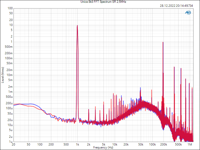Click the '1k' tick label on the frequency axis
The height and width of the screenshot is (150, 200).
(77, 144)
